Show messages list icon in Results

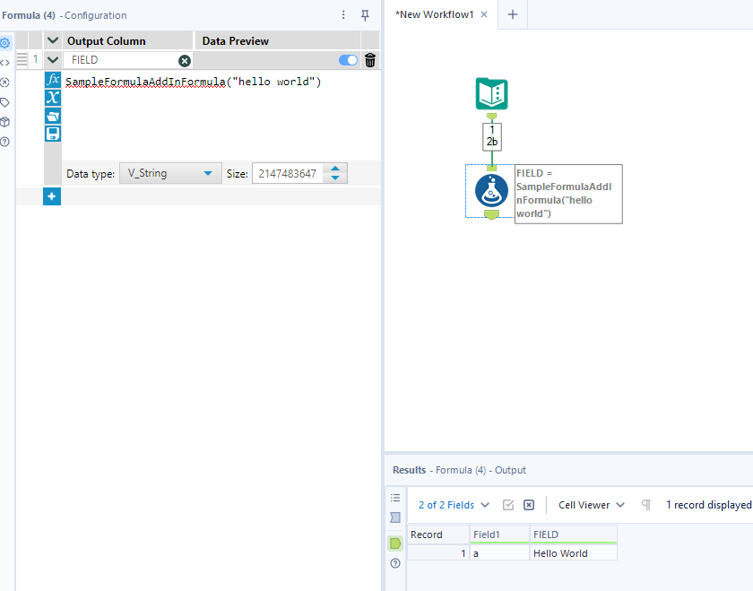click(x=395, y=498)
